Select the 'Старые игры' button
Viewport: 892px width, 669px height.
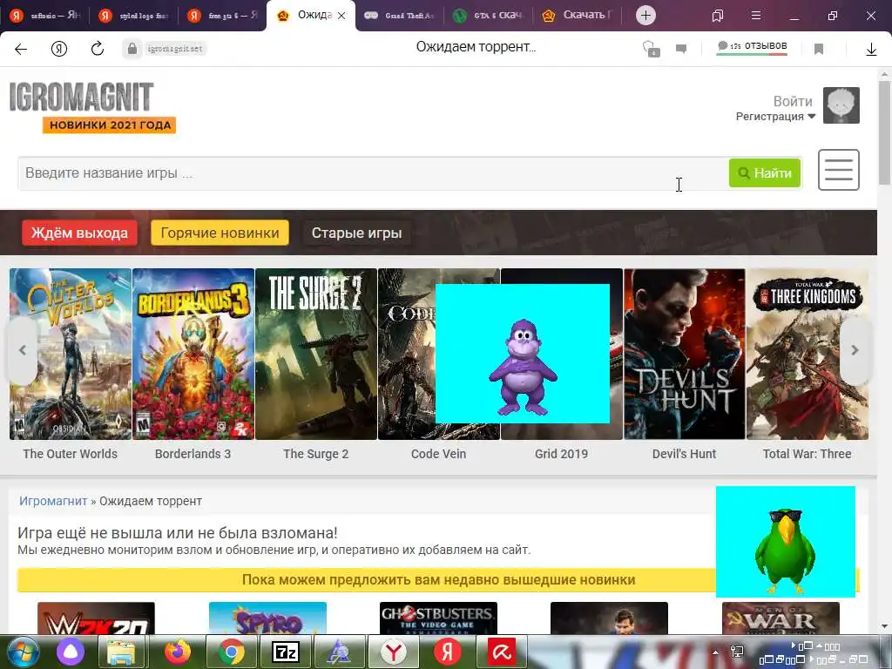tap(356, 233)
